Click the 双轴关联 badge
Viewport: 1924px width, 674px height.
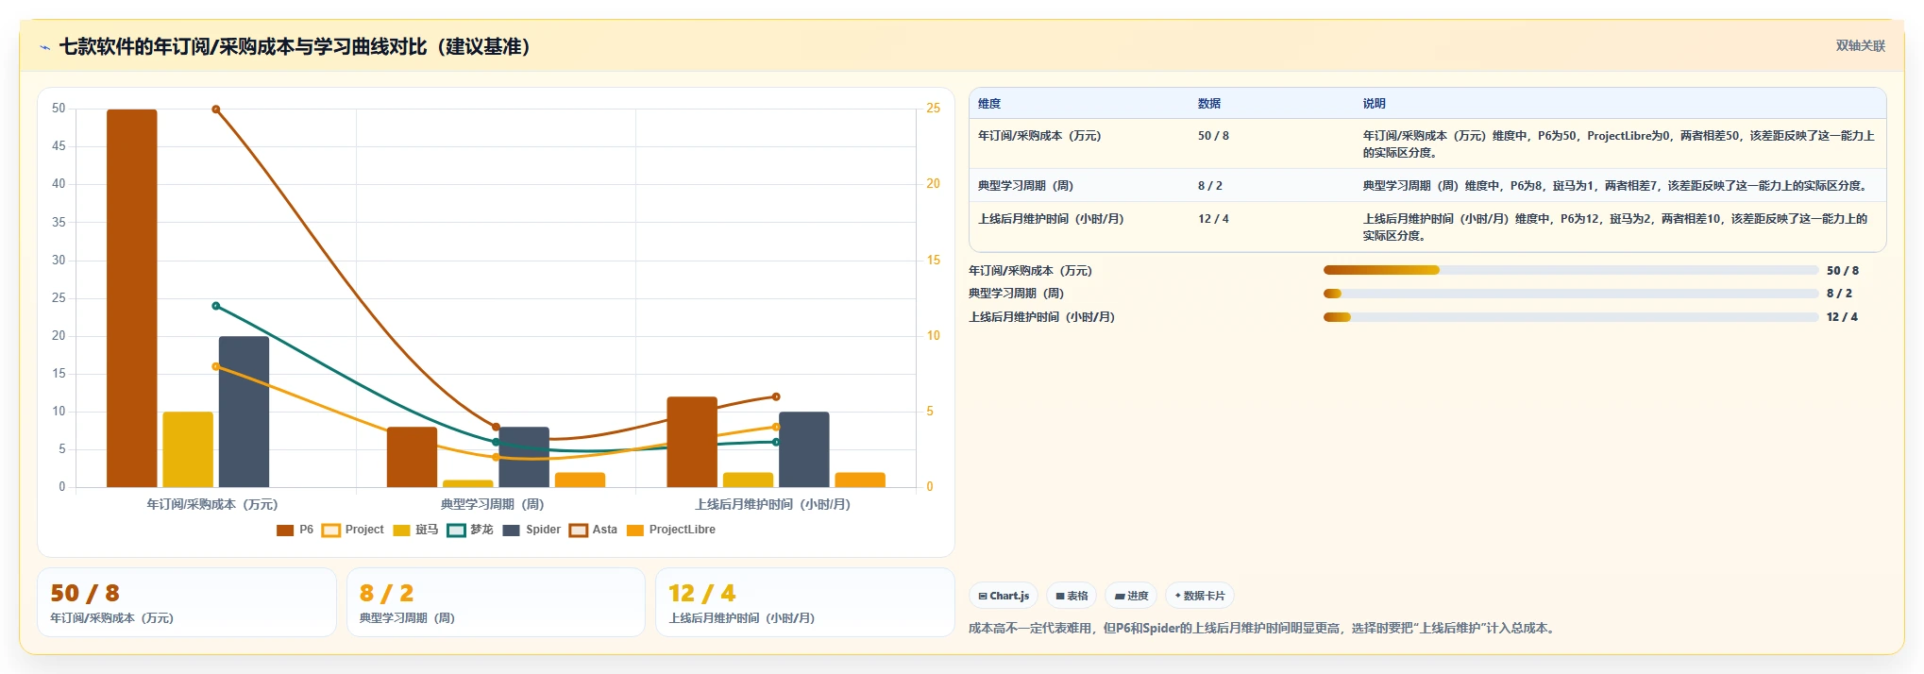[1860, 46]
